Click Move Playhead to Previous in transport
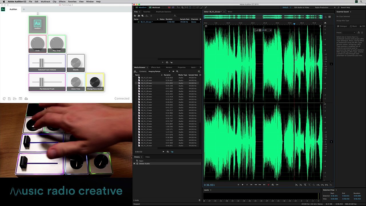This screenshot has height=206, width=366. 251,185
